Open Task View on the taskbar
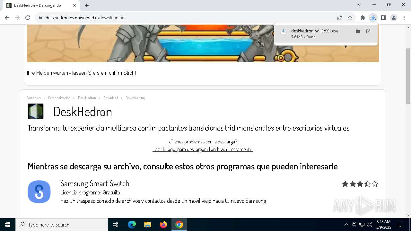Viewport: 411px width, 231px height. pos(116,225)
